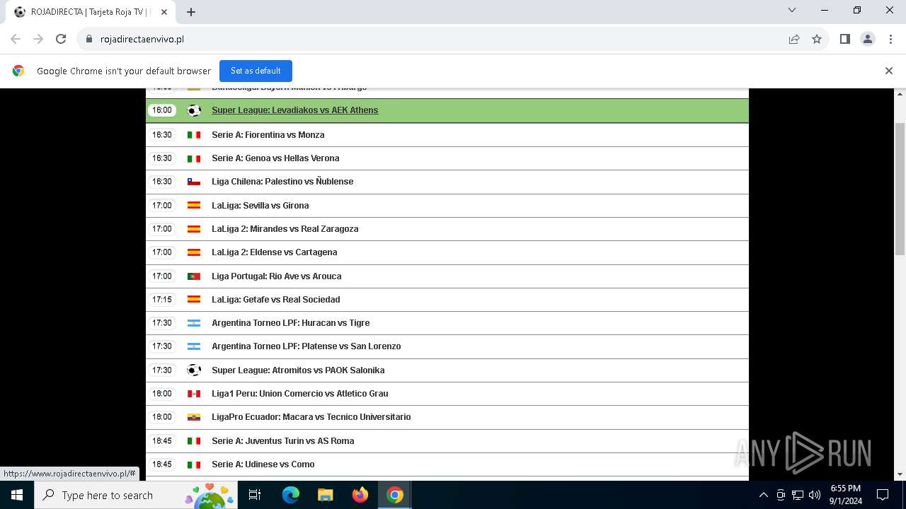Click soccer ball icon on Atromitos row
The image size is (906, 509).
tap(194, 370)
